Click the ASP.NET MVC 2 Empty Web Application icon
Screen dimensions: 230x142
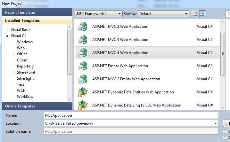pos(83,79)
